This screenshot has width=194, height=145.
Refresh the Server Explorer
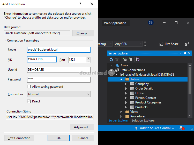click(111, 60)
